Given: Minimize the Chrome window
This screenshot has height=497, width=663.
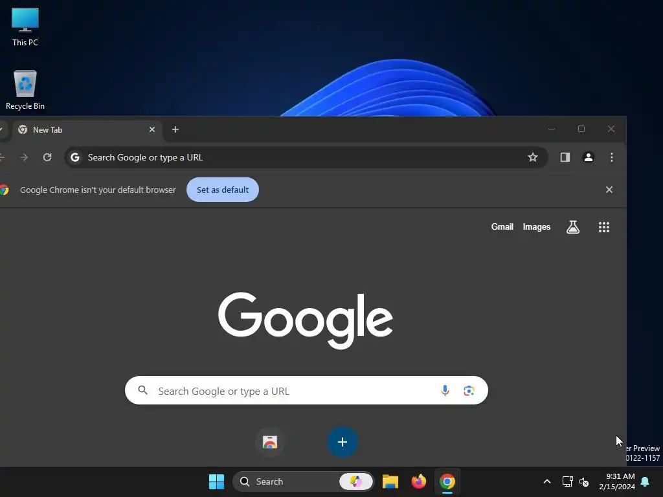Looking at the screenshot, I should [552, 129].
